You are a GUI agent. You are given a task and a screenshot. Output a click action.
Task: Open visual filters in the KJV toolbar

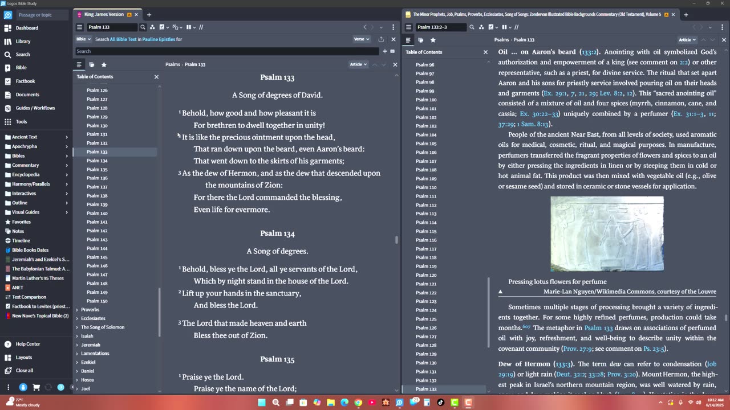coord(164,27)
